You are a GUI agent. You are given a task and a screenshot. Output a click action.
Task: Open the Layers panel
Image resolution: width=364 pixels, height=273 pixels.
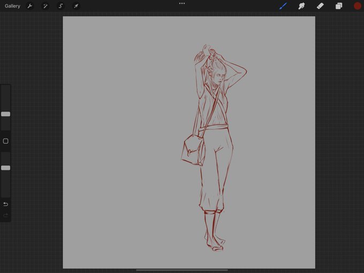pos(339,6)
